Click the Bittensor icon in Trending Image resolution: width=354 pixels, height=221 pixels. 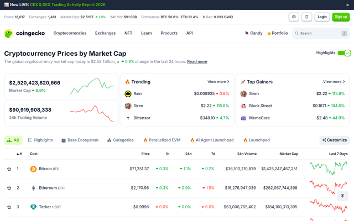pyautogui.click(x=128, y=118)
